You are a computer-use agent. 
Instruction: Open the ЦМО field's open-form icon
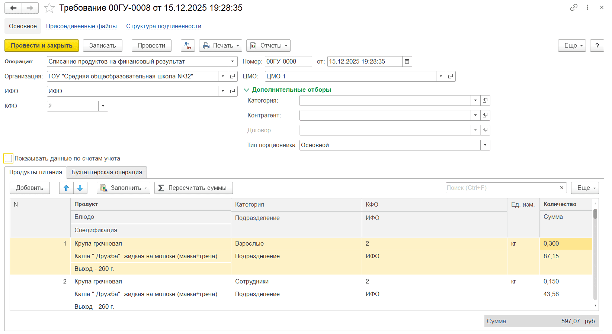pyautogui.click(x=451, y=77)
